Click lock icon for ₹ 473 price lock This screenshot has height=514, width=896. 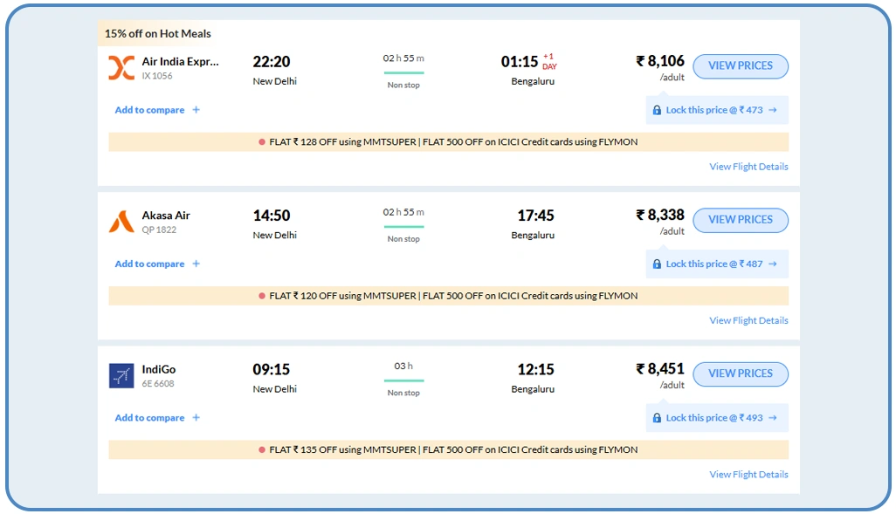[x=657, y=111]
